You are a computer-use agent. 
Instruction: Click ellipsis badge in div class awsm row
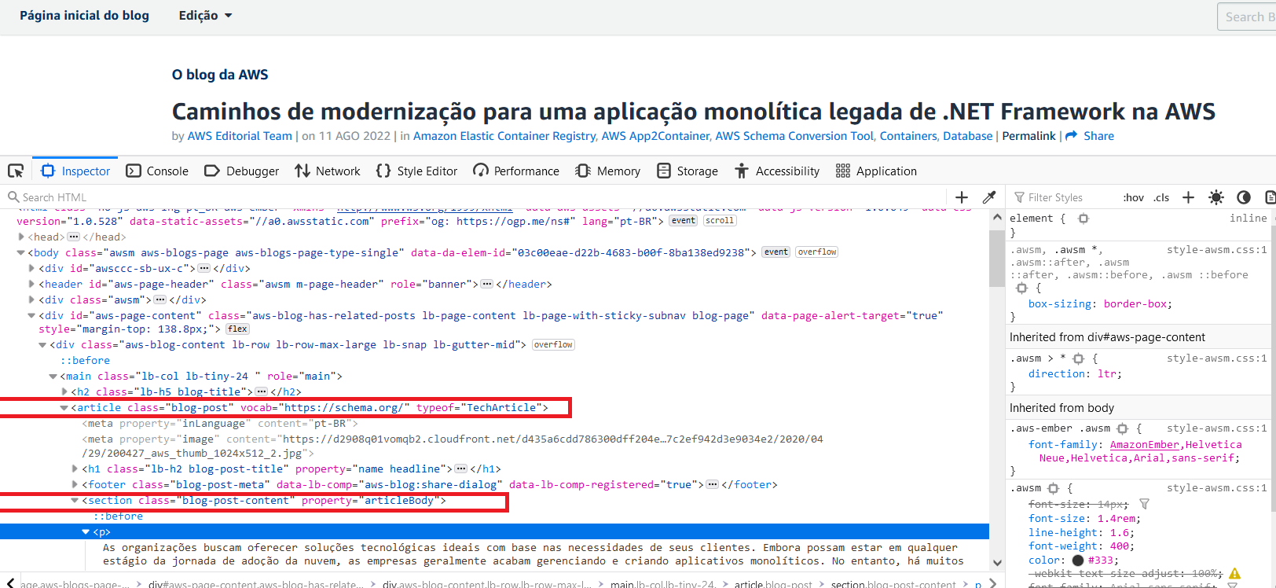(159, 300)
